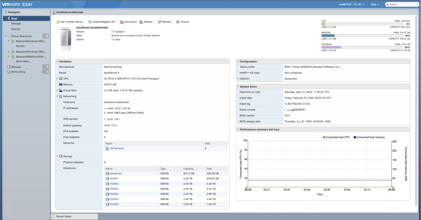Viewport: 421px width, 220px height.
Task: Click the Reboot host button
Action: point(146,22)
